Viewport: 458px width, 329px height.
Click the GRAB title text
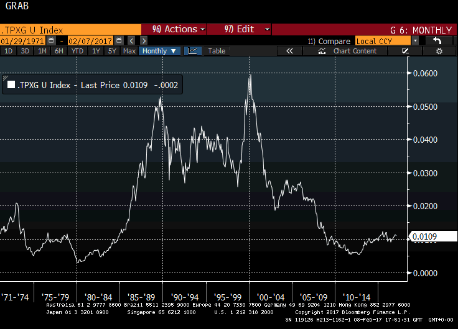[x=17, y=6]
